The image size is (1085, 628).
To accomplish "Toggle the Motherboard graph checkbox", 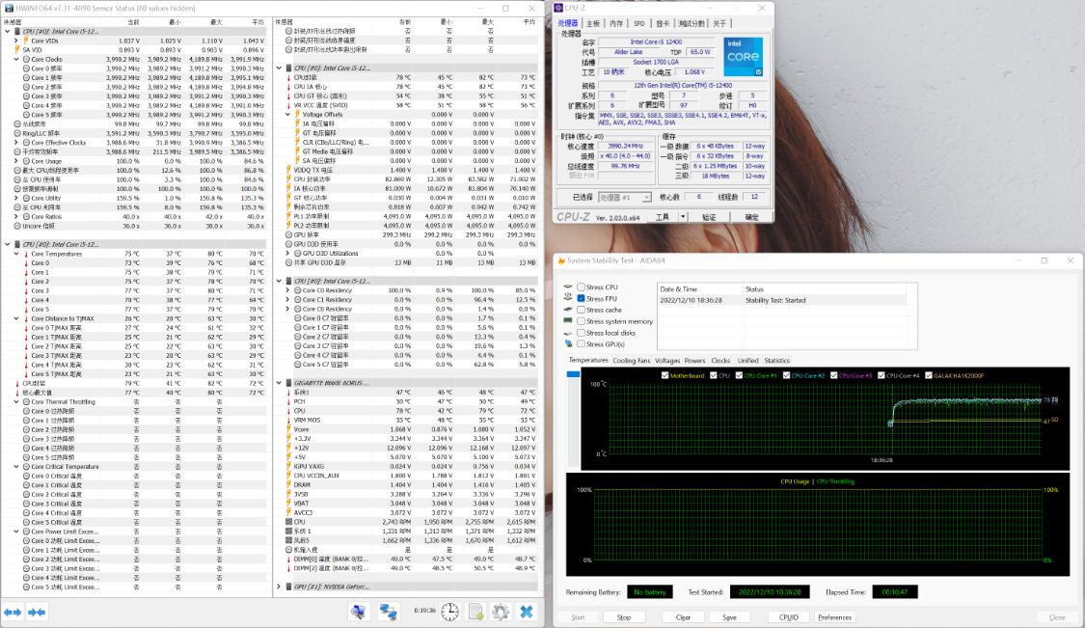I will [665, 375].
